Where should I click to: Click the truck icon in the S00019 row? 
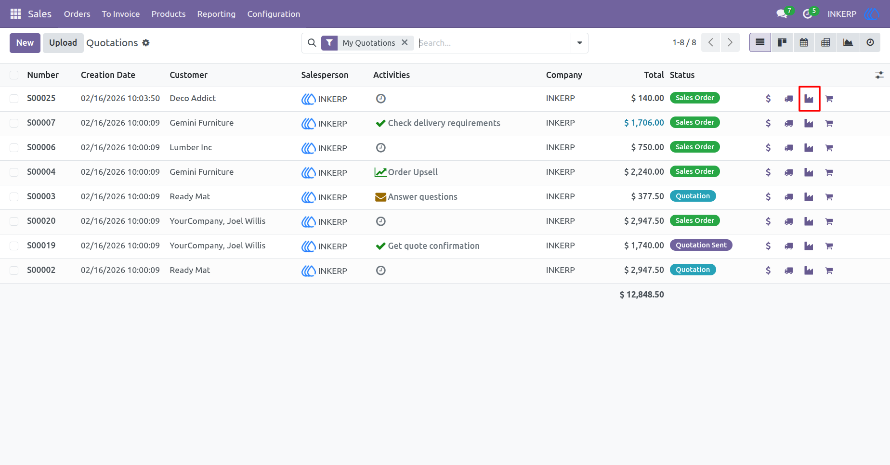788,246
